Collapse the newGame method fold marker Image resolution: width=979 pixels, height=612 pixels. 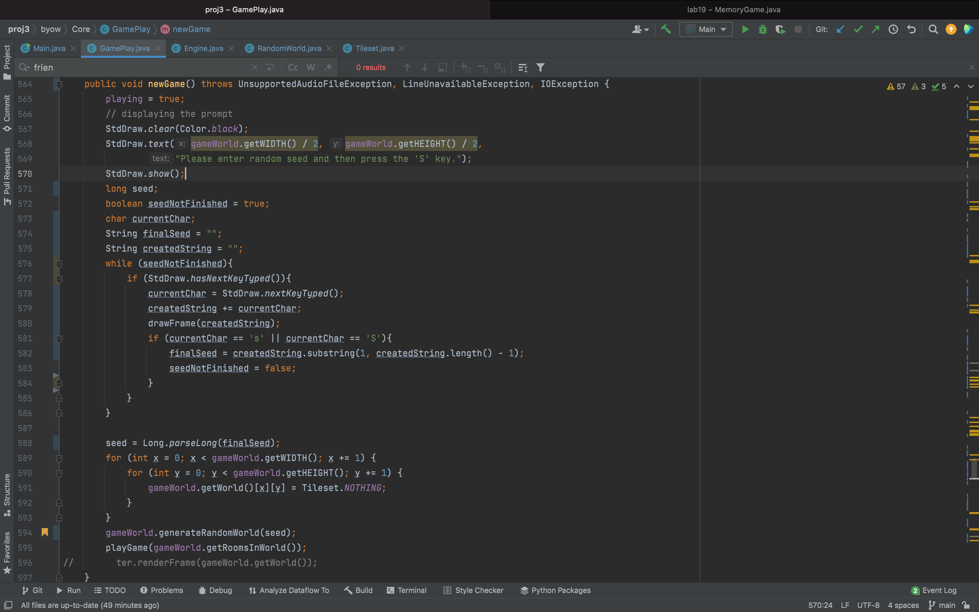pyautogui.click(x=59, y=84)
